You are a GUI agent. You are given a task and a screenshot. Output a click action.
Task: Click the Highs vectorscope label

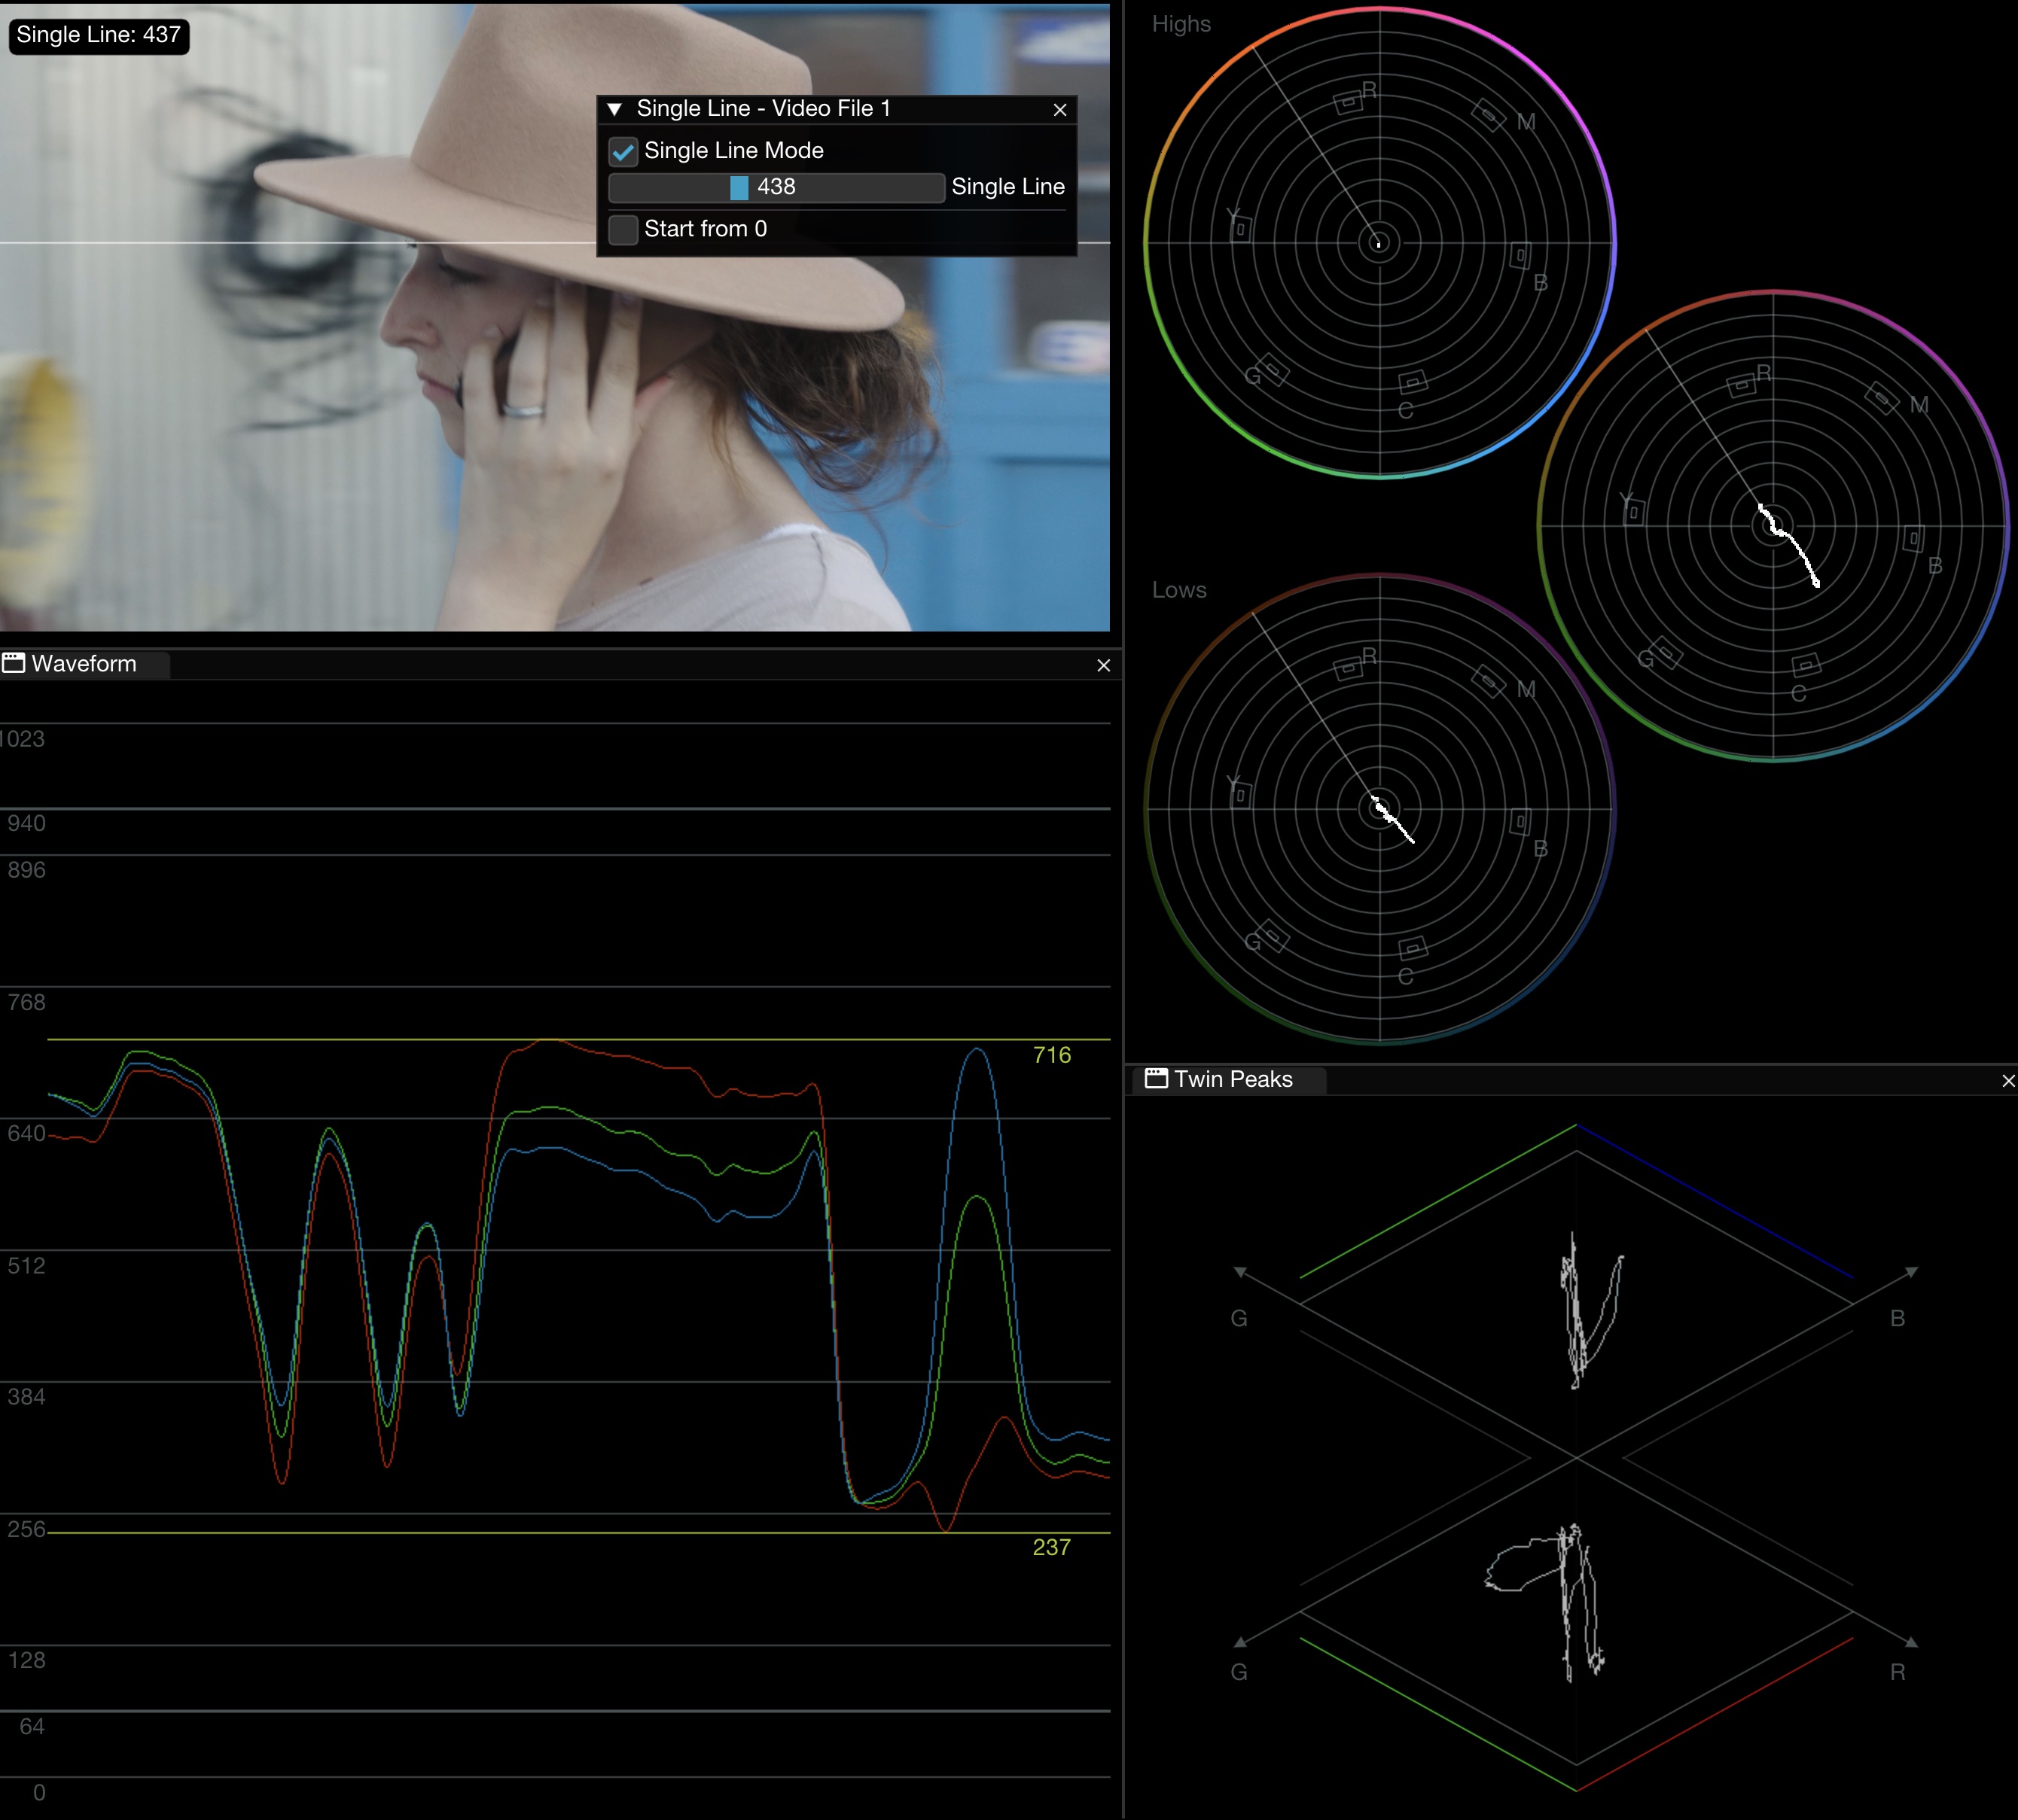click(1181, 24)
